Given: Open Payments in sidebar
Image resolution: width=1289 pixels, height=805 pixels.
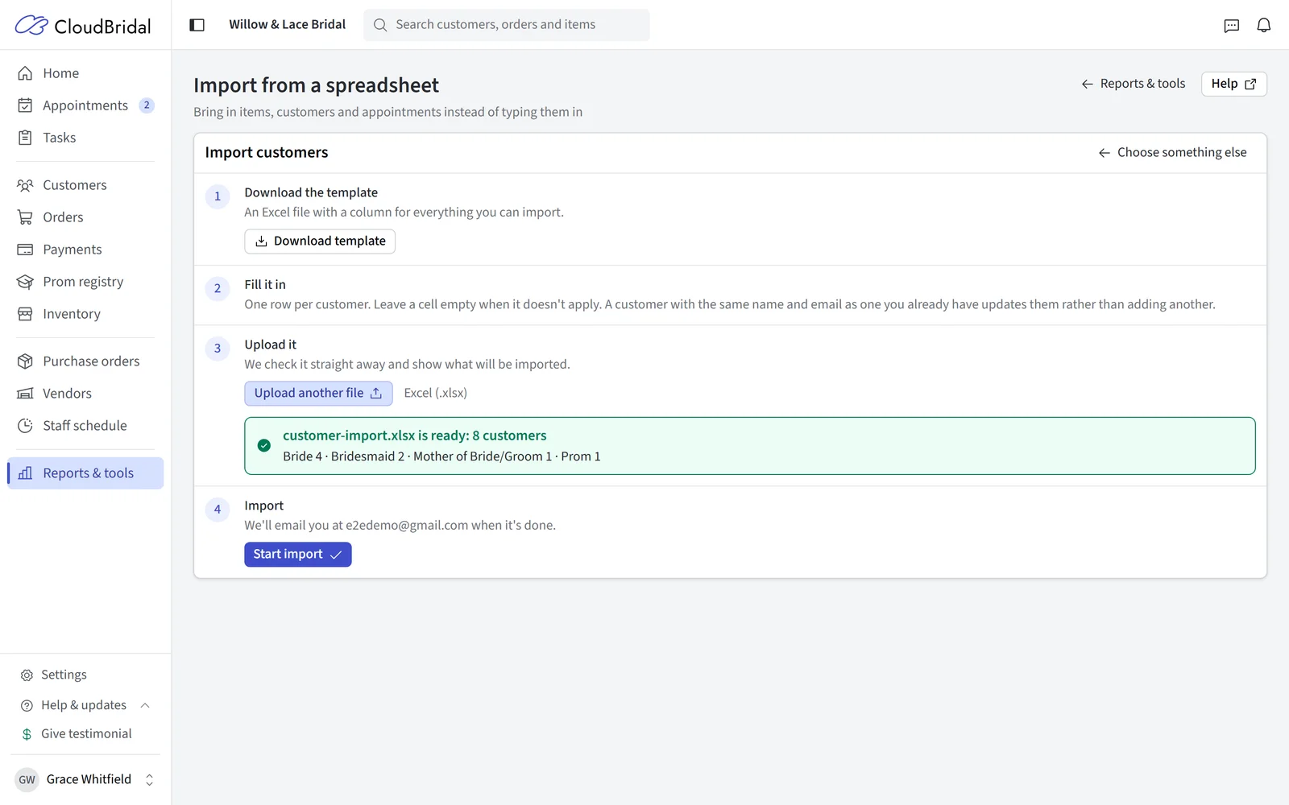Looking at the screenshot, I should [x=85, y=250].
